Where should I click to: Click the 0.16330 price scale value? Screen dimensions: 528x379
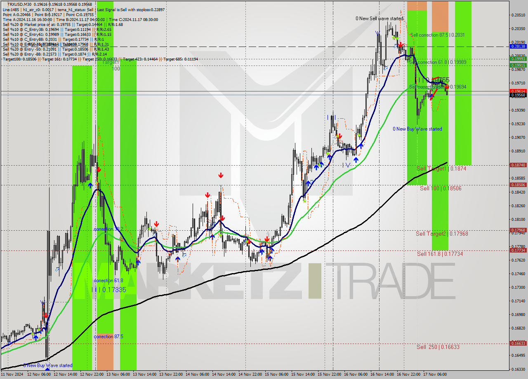pos(518,369)
